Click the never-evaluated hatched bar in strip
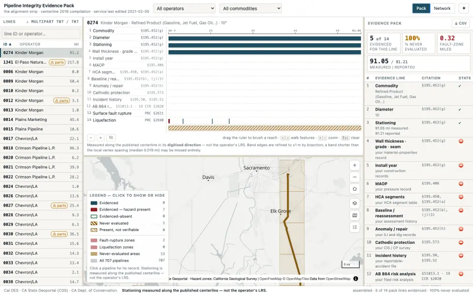Image resolution: width=473 pixels, height=295 pixels. [x=265, y=128]
